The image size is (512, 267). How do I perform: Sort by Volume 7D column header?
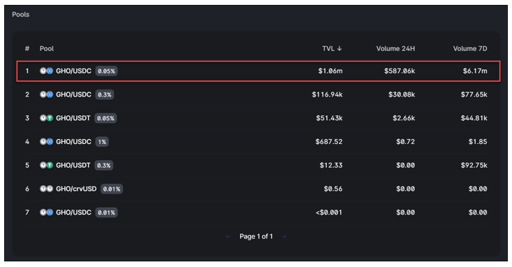470,48
